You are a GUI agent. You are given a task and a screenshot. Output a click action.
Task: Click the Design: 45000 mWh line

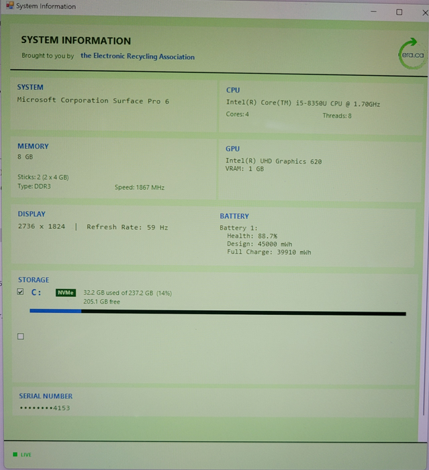click(260, 244)
